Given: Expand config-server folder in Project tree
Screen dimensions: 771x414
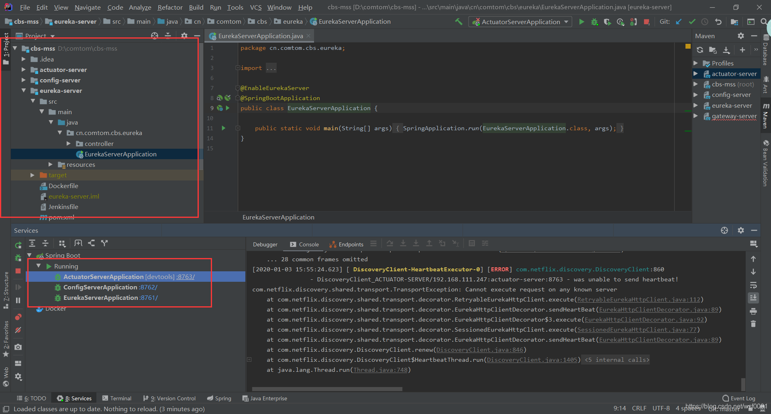Looking at the screenshot, I should tap(24, 80).
